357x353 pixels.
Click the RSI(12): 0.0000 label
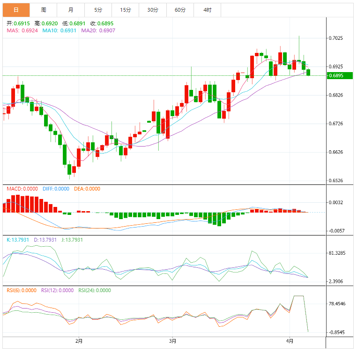[57, 290]
